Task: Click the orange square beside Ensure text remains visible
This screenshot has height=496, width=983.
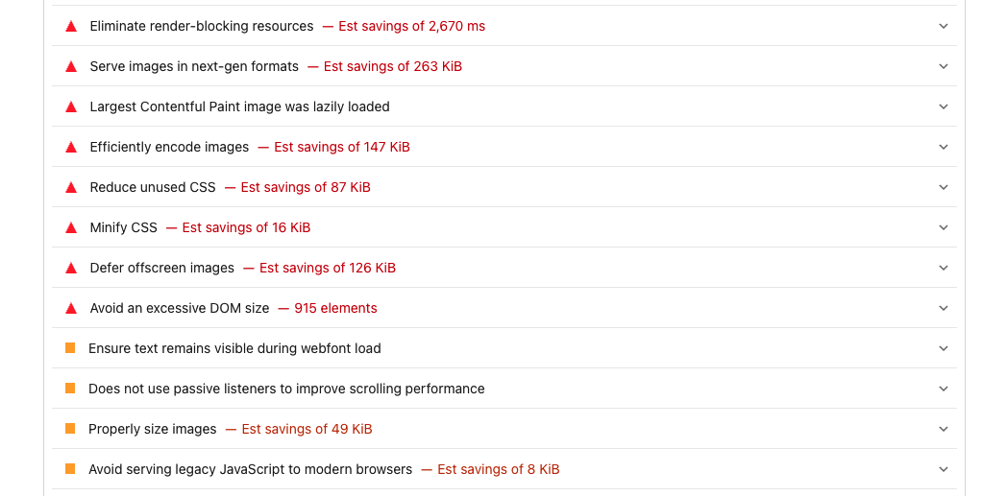Action: [70, 348]
